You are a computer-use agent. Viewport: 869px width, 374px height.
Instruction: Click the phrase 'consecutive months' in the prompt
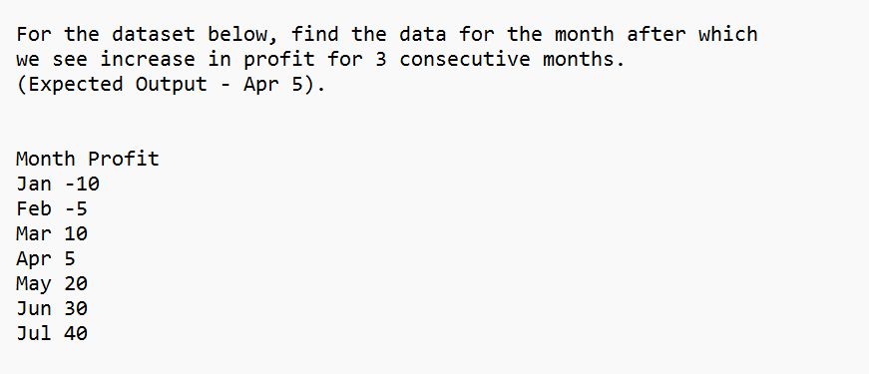(512, 59)
